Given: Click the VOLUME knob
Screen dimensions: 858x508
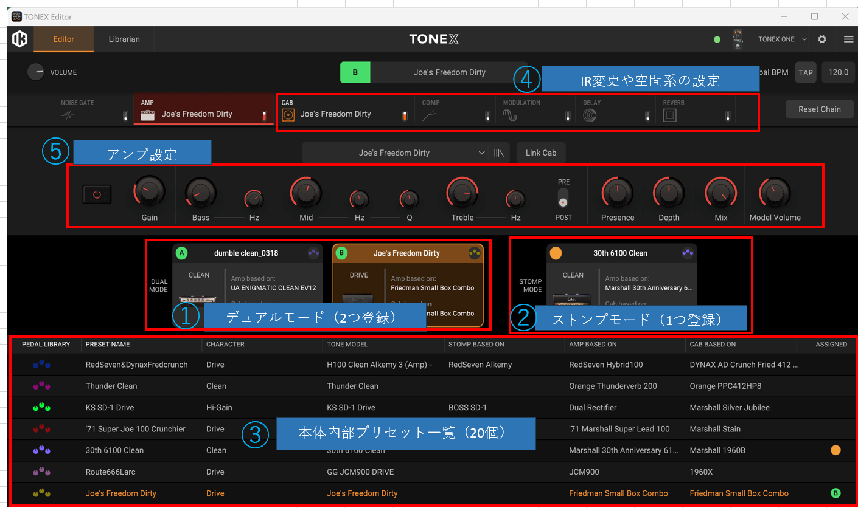Looking at the screenshot, I should pyautogui.click(x=36, y=72).
